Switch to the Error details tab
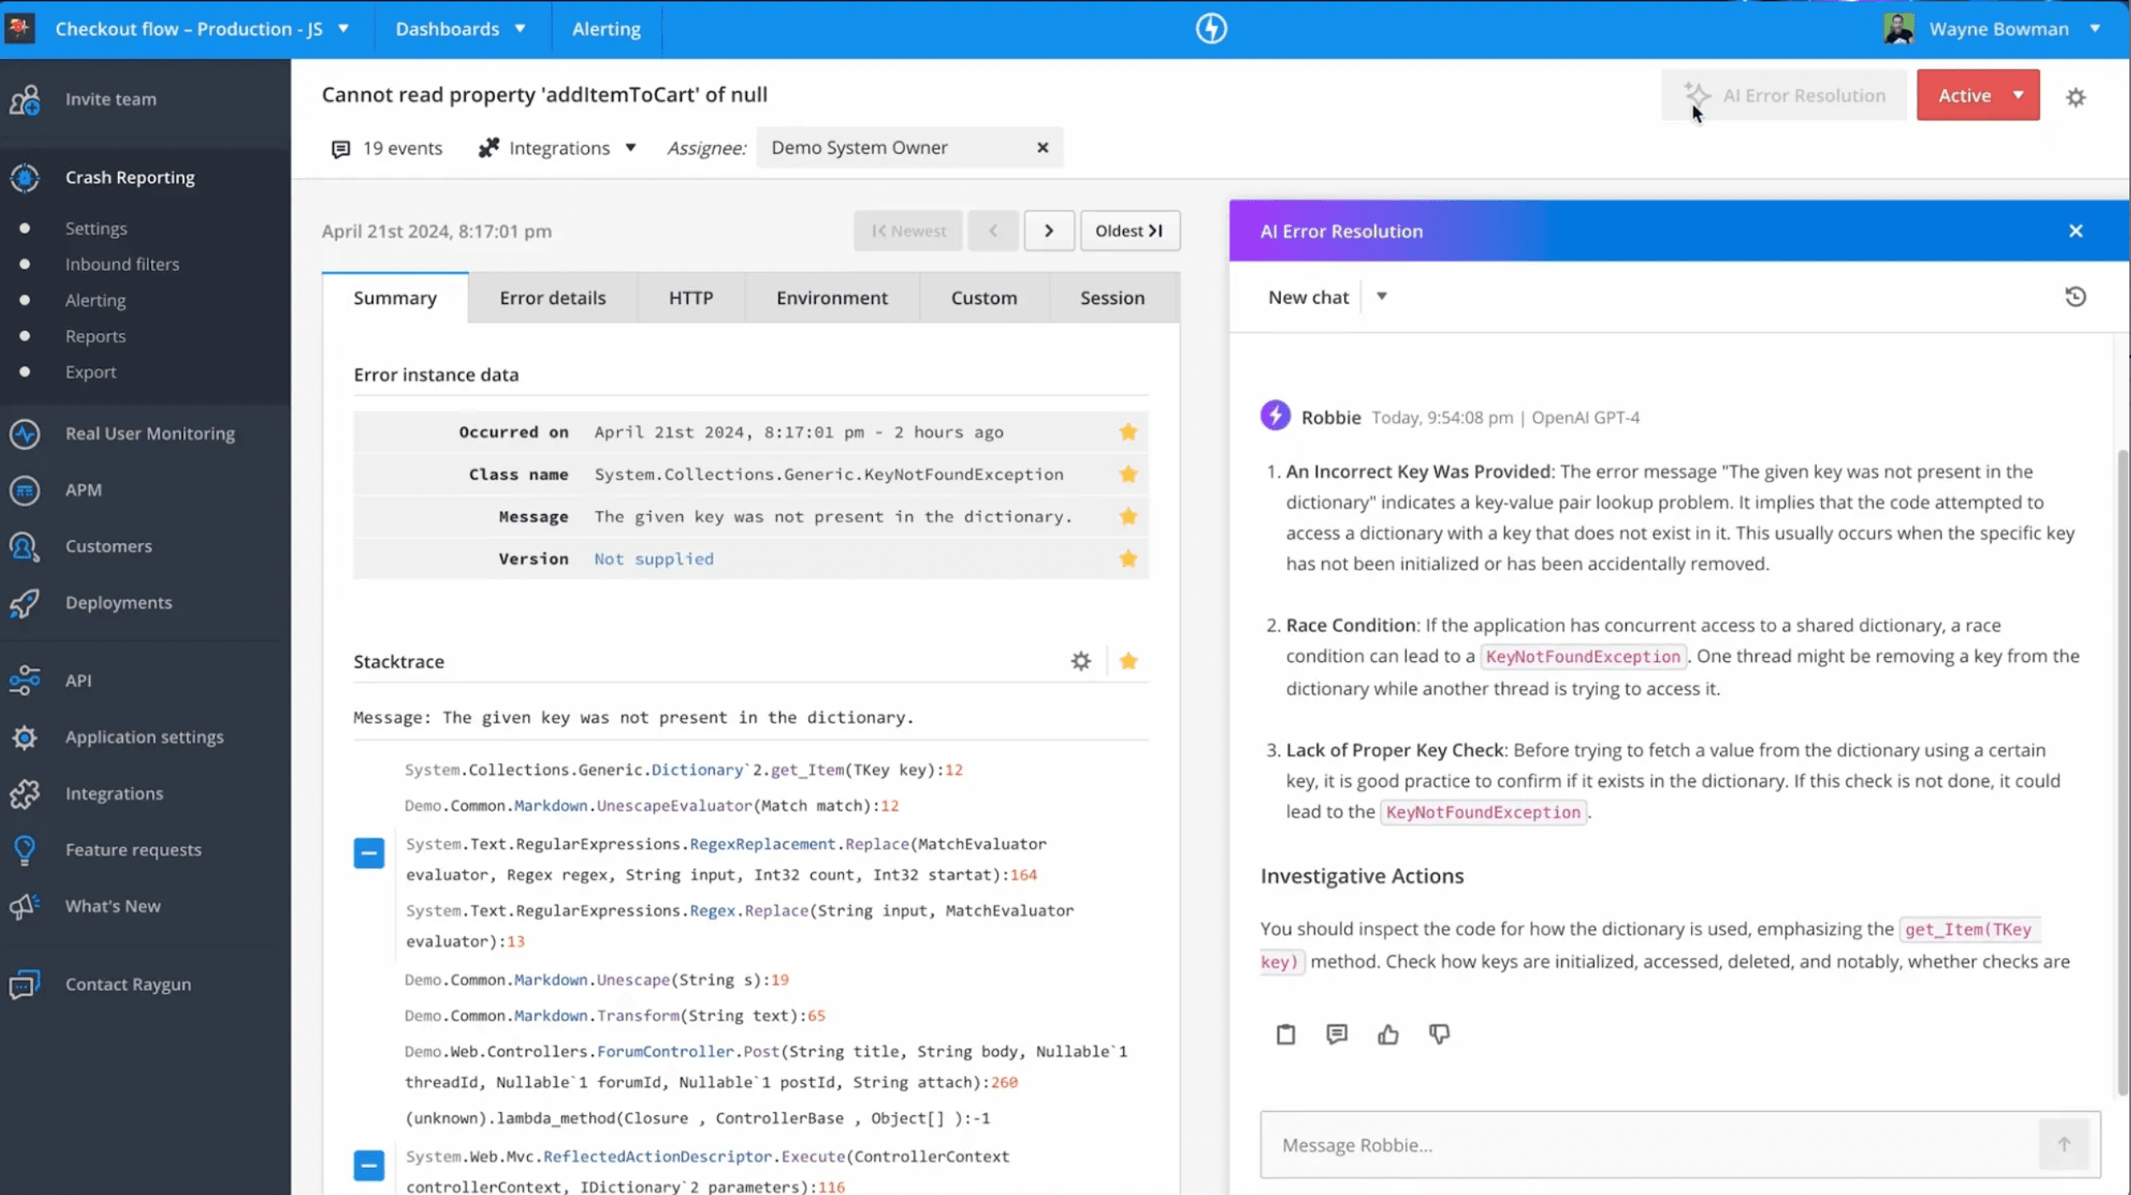 553,298
